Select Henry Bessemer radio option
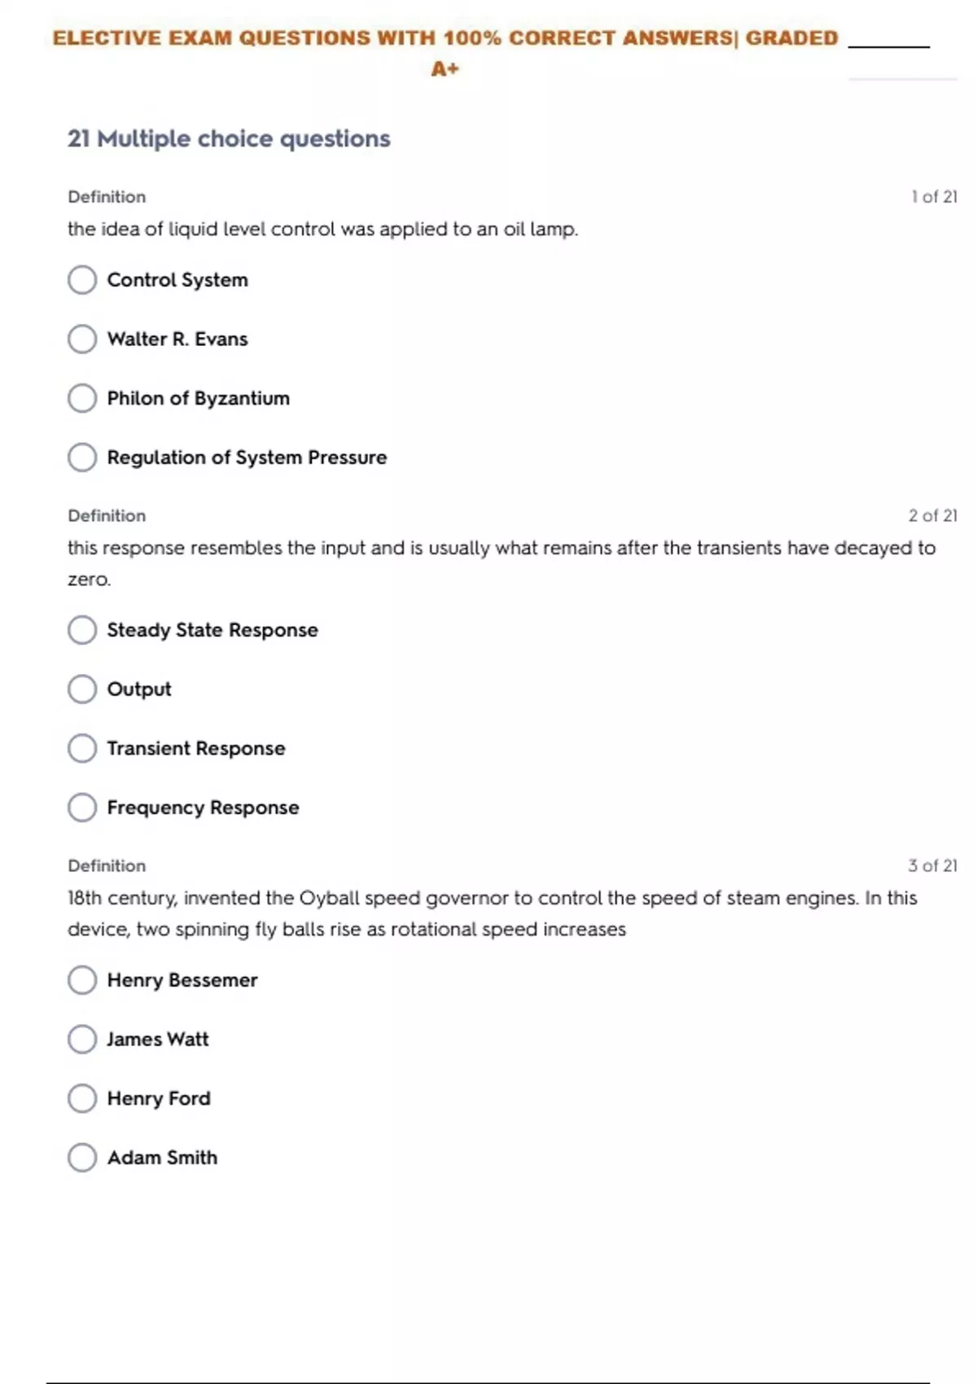The width and height of the screenshot is (977, 1384). click(x=82, y=980)
